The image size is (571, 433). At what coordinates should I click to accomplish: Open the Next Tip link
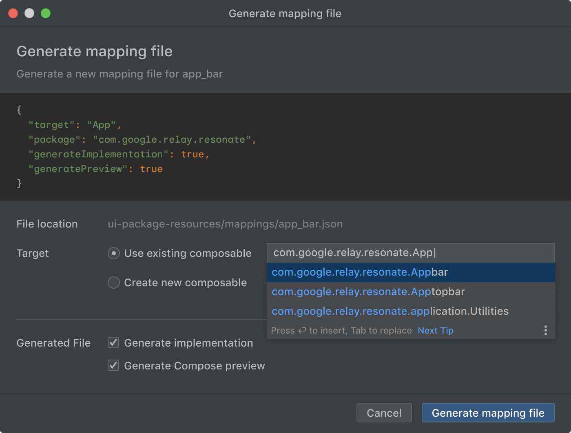pyautogui.click(x=436, y=330)
